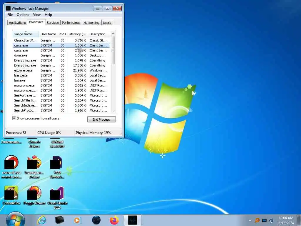Click the monitor tray icon
Viewport: 301px width, 226px height.
264,220
